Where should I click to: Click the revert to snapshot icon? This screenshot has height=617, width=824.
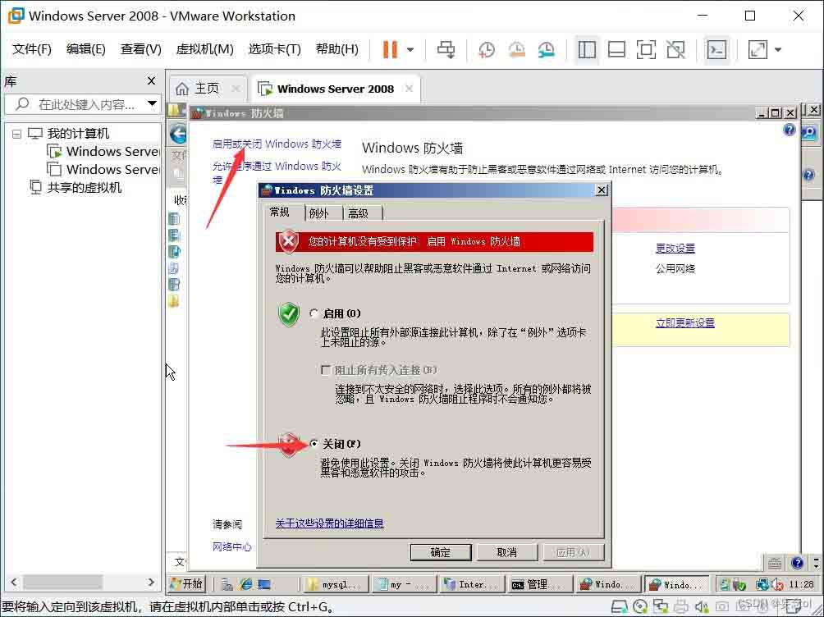(x=516, y=50)
